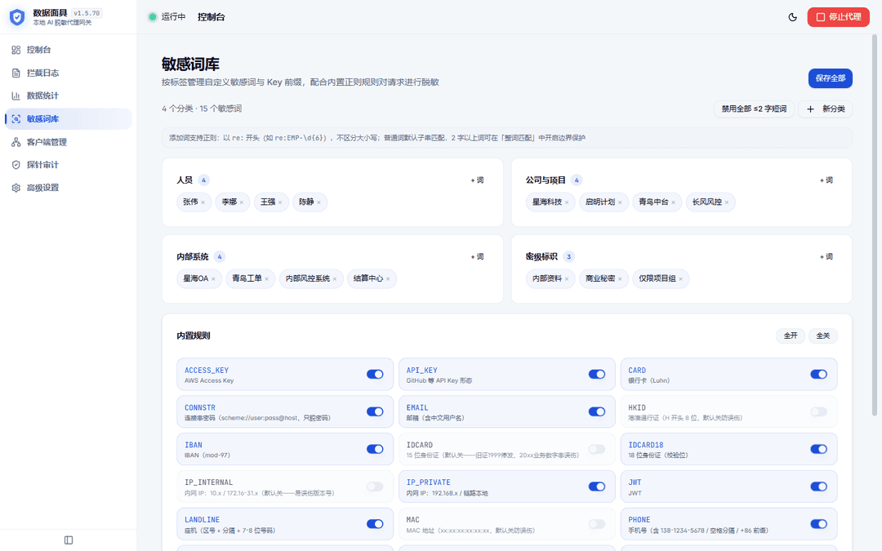Screen dimensions: 882x551
Task: Toggle the IP_PRIVATE rule switch
Action: [597, 487]
